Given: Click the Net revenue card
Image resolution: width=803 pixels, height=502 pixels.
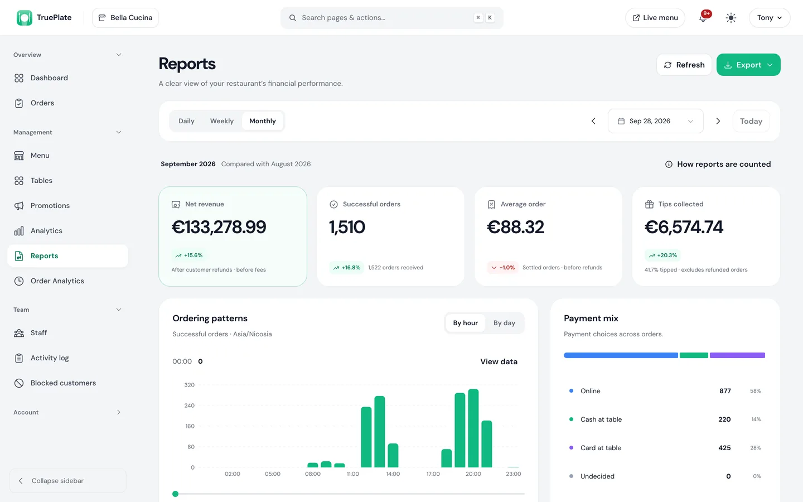Looking at the screenshot, I should pyautogui.click(x=233, y=236).
